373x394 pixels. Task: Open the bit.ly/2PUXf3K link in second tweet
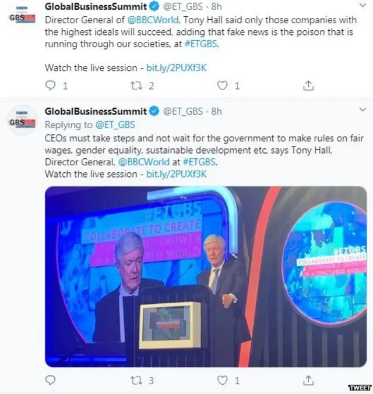coord(177,174)
